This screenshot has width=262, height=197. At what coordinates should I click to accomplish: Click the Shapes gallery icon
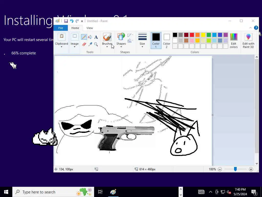coord(121,37)
